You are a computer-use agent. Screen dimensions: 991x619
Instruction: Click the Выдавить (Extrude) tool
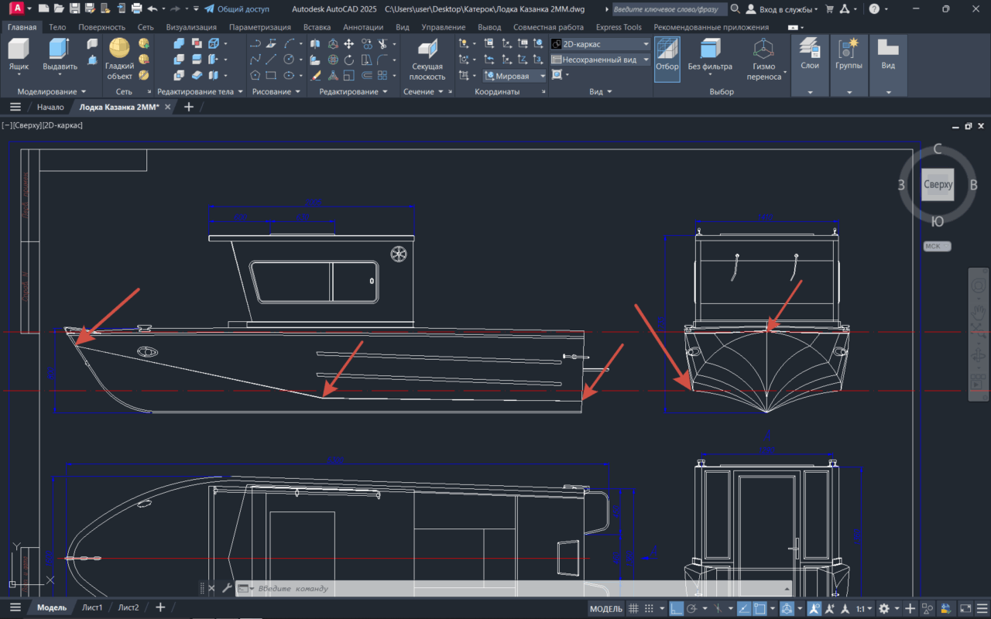59,50
